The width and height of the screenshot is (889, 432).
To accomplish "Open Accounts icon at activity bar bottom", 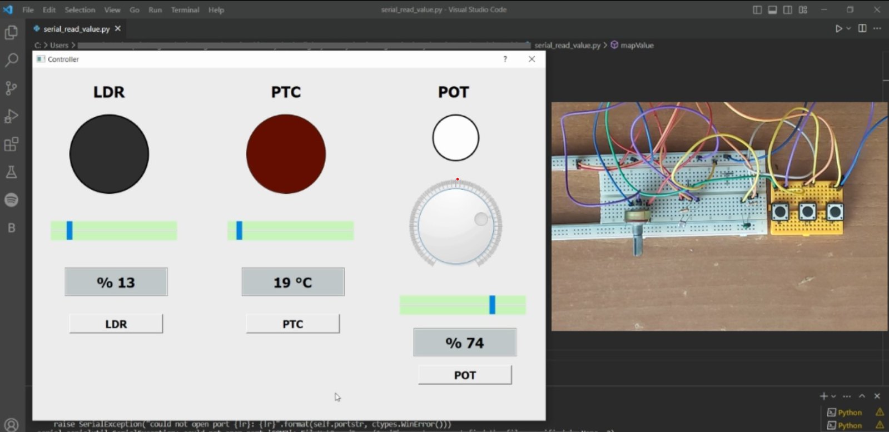I will 11,426.
